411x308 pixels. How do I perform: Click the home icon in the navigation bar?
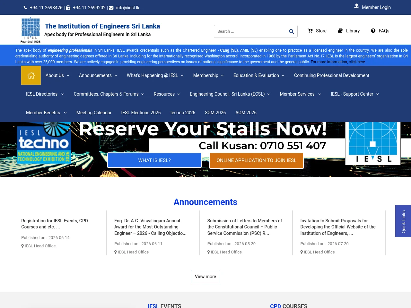tap(31, 75)
